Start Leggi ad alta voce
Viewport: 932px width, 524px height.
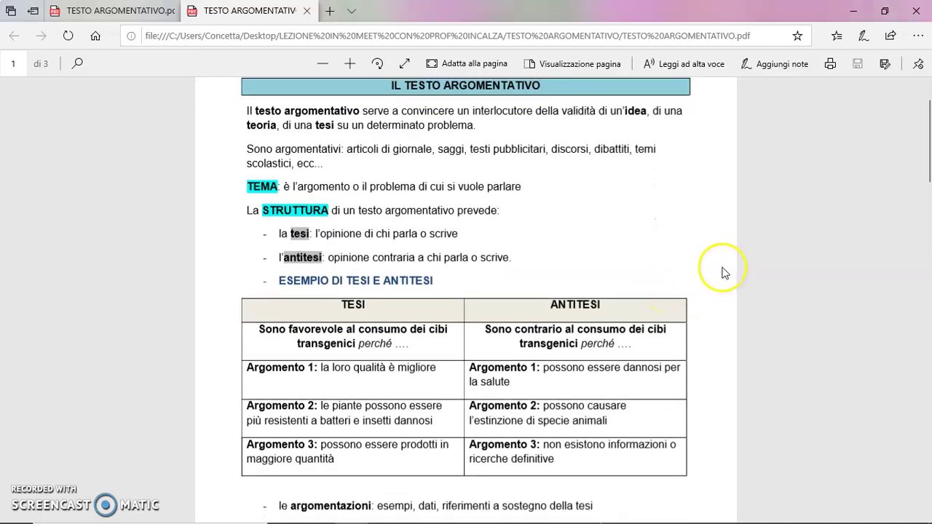click(x=684, y=64)
